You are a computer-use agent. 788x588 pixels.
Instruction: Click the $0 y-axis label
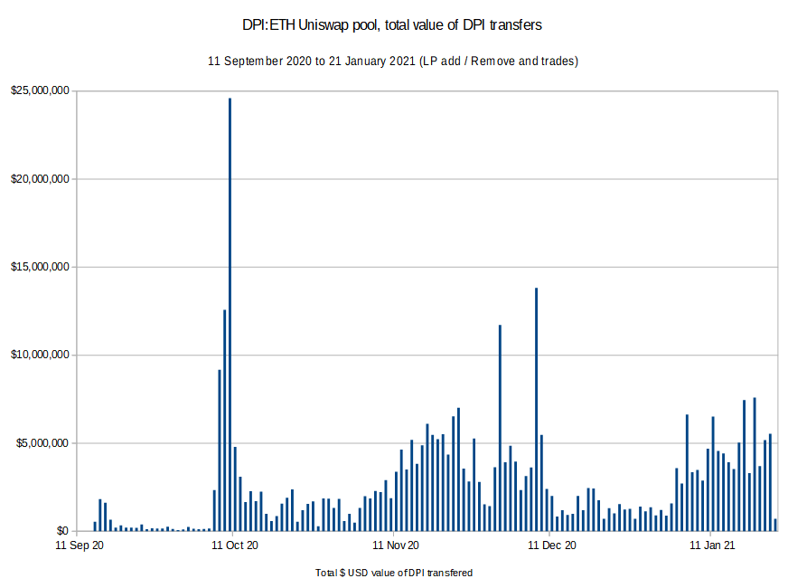[x=61, y=531]
